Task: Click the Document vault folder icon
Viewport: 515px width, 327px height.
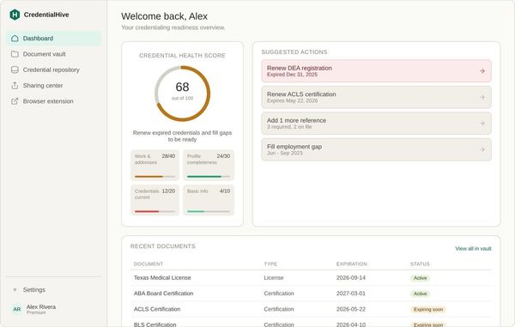Action: pos(15,54)
